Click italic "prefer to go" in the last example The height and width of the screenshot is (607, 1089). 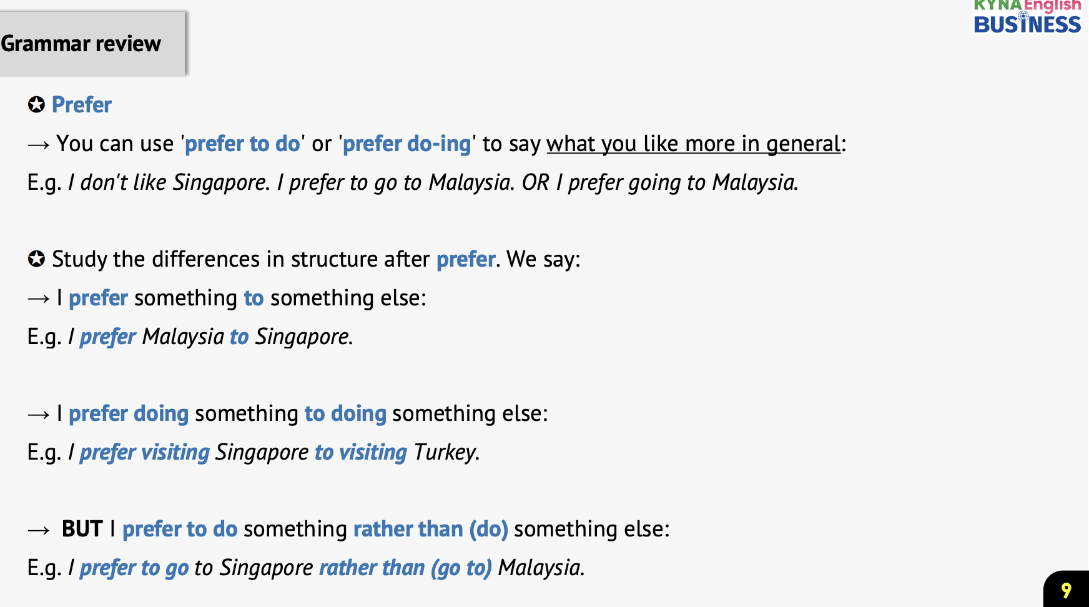(134, 568)
